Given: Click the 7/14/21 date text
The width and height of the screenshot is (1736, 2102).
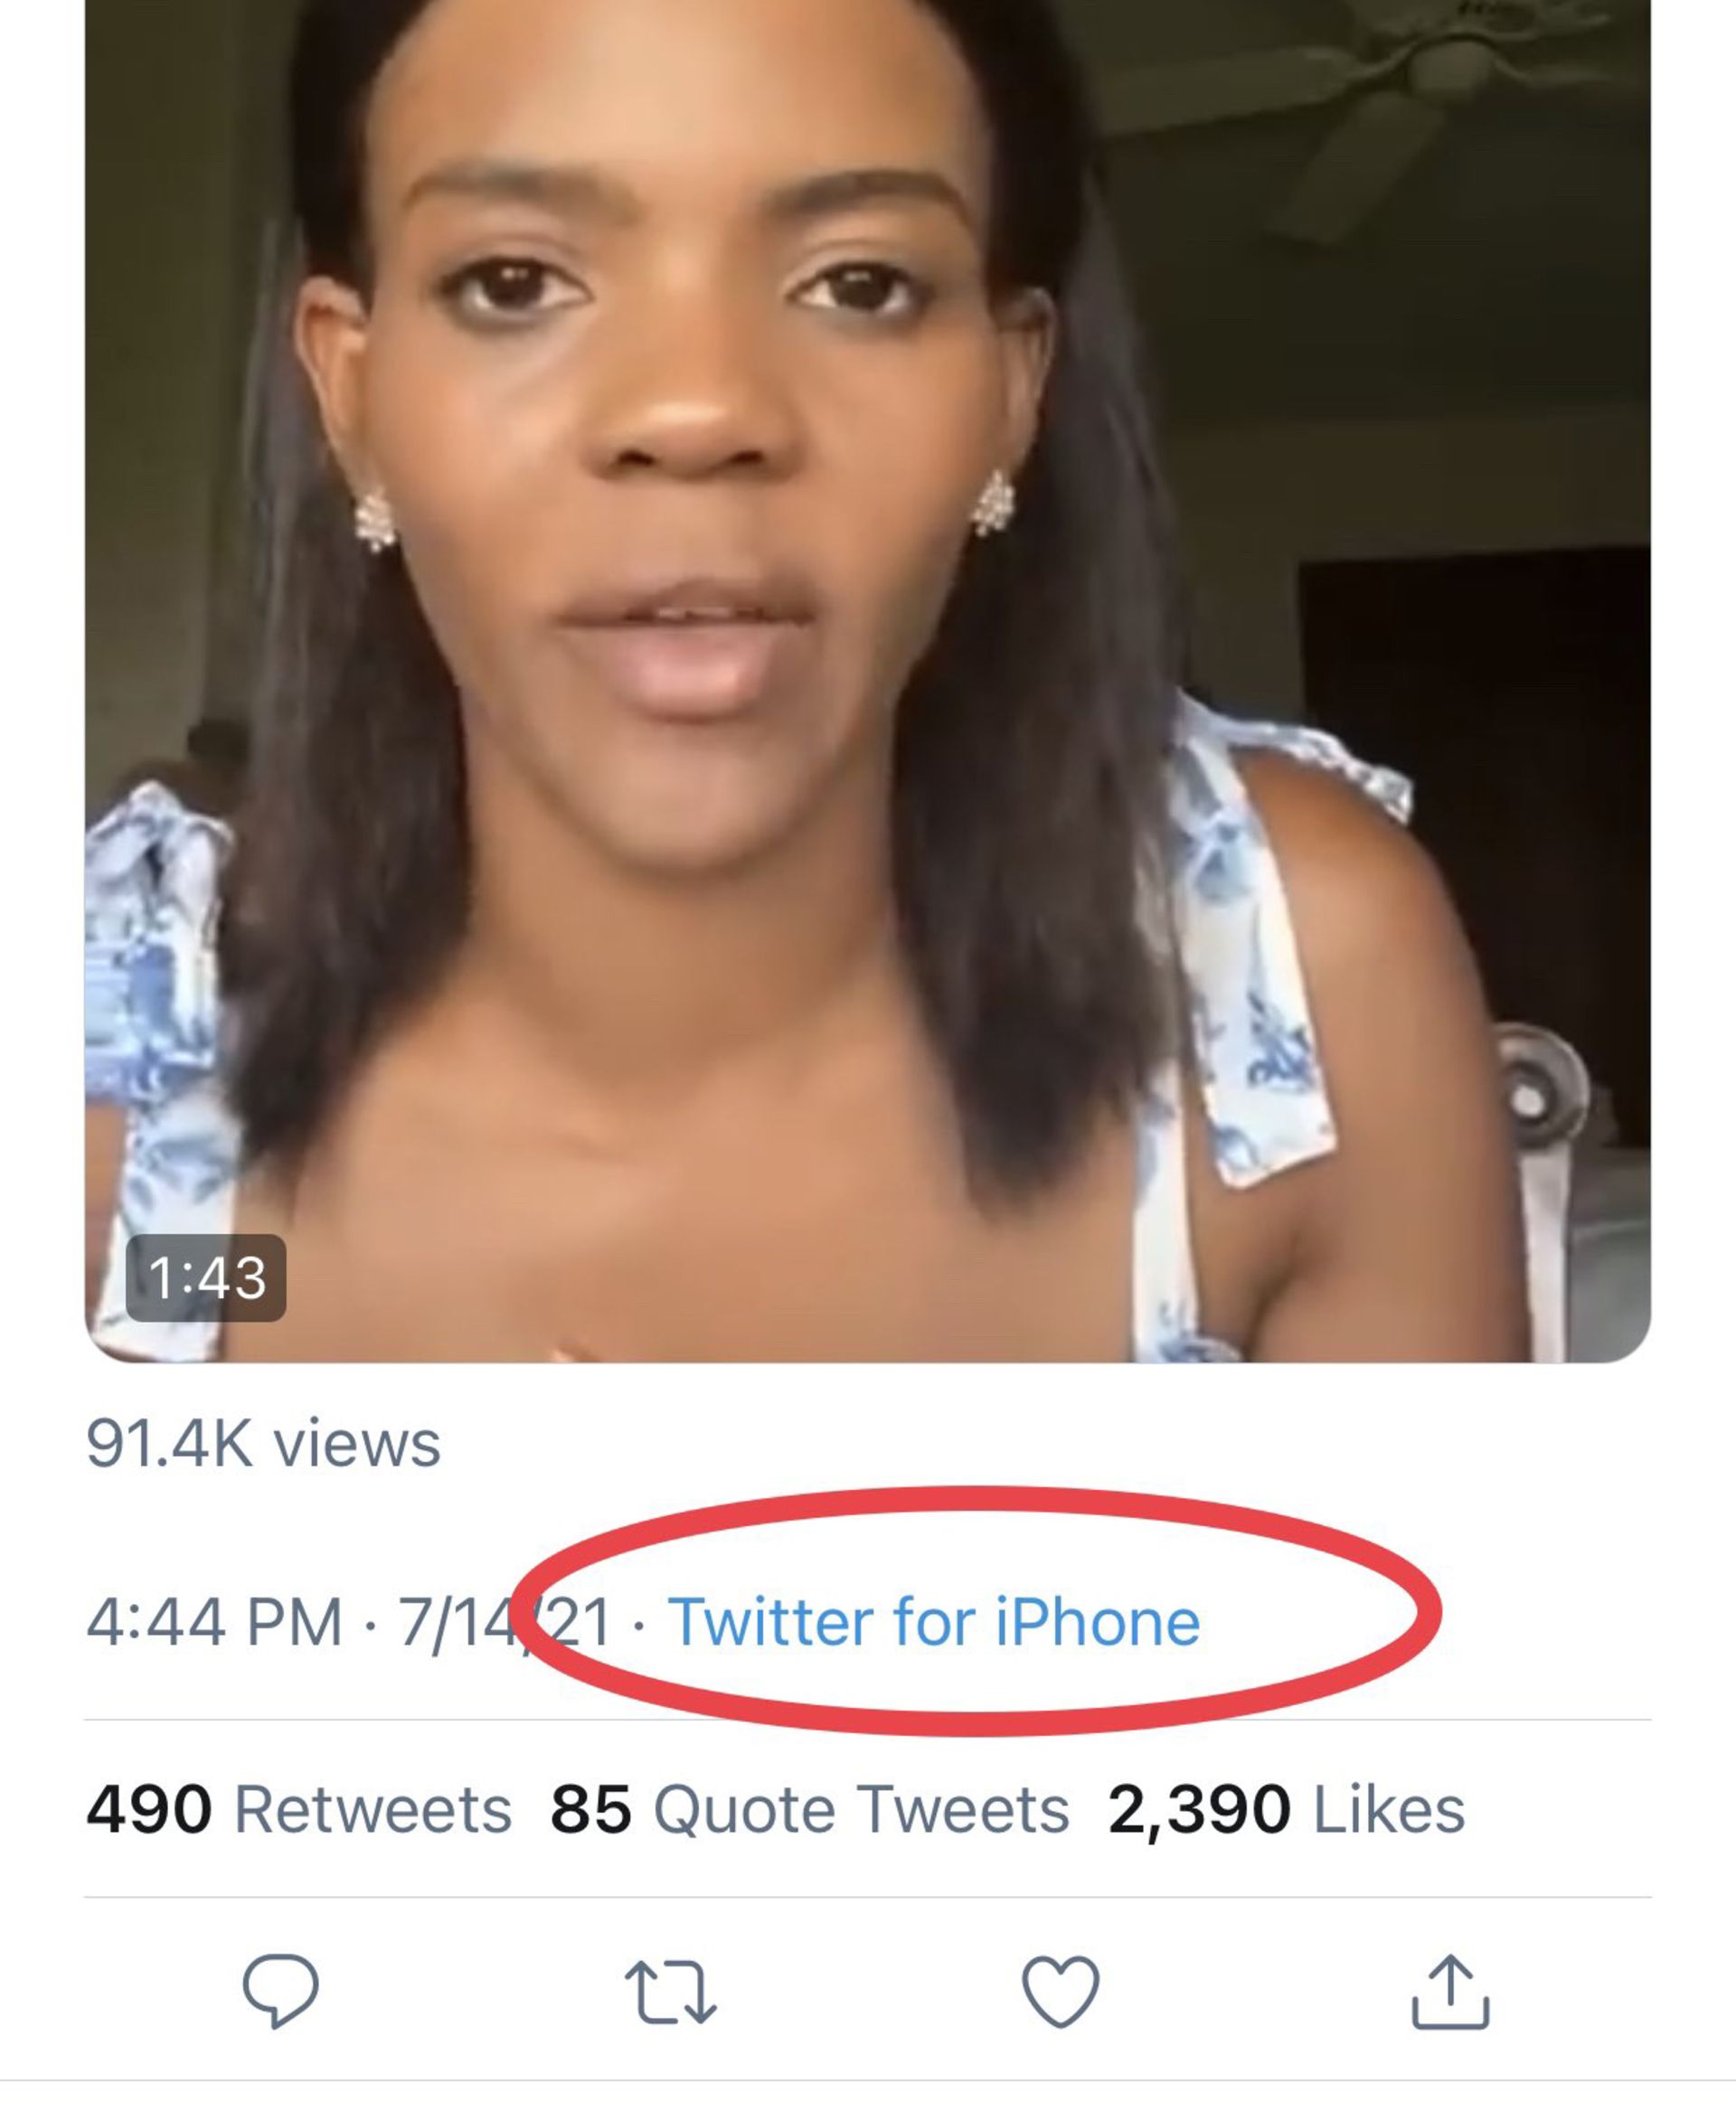Looking at the screenshot, I should pos(504,1622).
